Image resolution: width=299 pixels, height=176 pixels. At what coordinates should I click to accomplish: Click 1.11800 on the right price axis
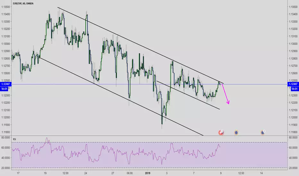(x=293, y=132)
